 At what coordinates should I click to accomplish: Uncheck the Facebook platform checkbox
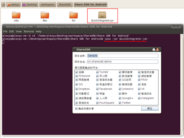(x=97, y=89)
